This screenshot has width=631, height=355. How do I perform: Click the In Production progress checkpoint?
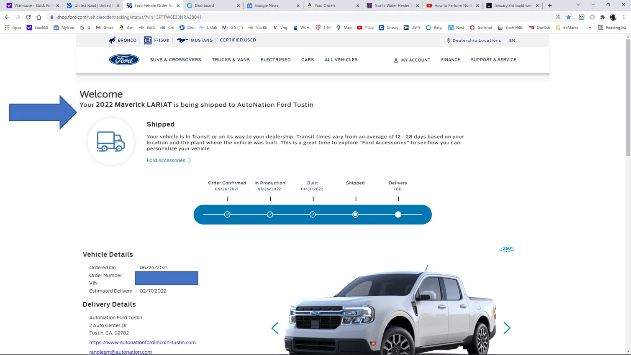click(270, 215)
